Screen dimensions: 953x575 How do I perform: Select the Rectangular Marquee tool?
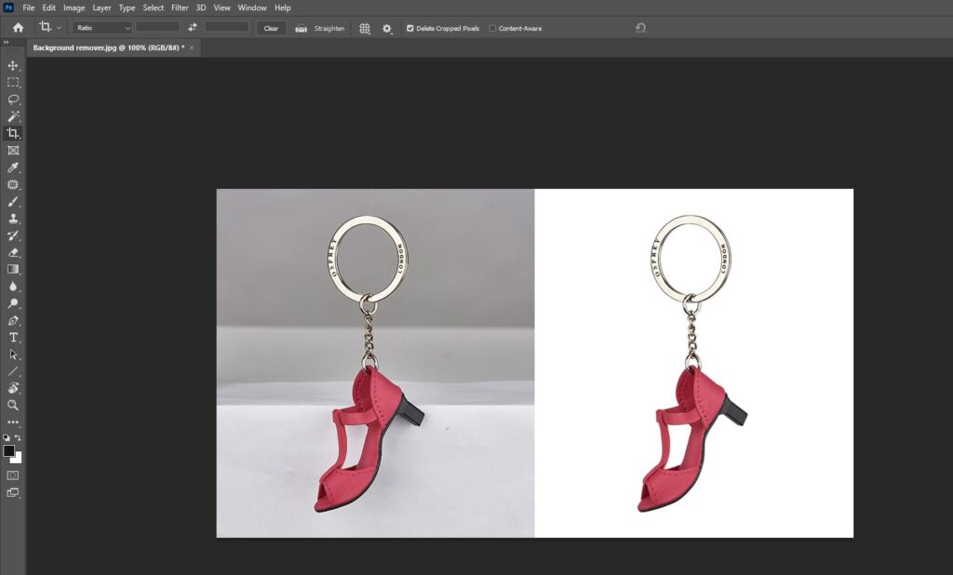click(x=13, y=83)
